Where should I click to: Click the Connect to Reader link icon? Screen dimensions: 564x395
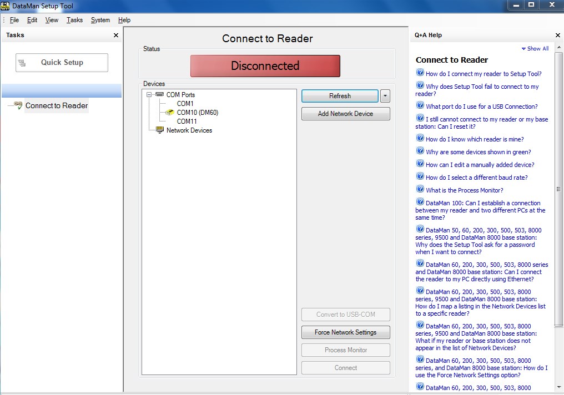[18, 105]
